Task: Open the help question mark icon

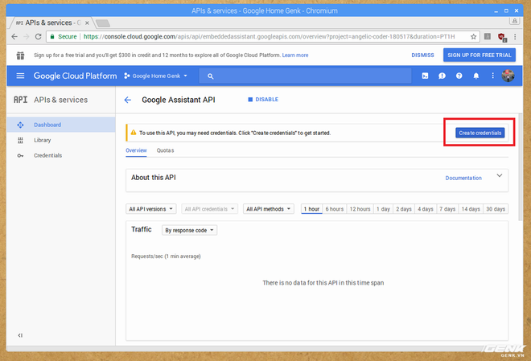Action: tap(459, 76)
